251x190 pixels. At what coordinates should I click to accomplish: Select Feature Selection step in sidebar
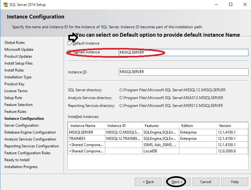pyautogui.click(x=18, y=105)
